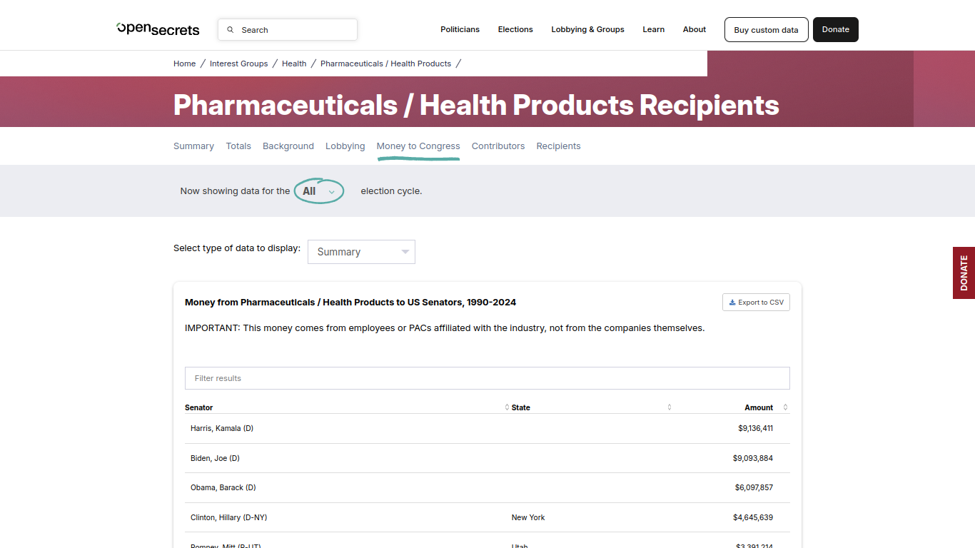Open the About menu

[x=694, y=29]
